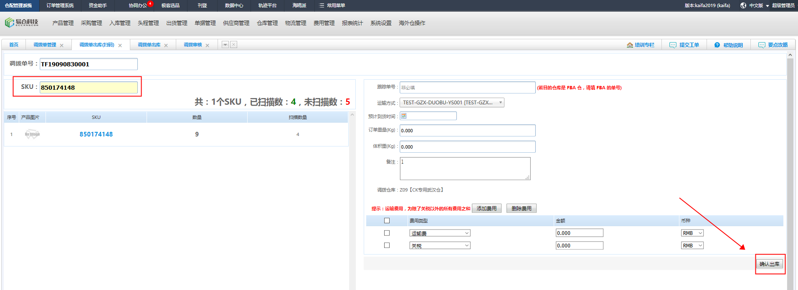This screenshot has height=290, width=798.
Task: Open the 入库管理 menu
Action: [x=120, y=23]
